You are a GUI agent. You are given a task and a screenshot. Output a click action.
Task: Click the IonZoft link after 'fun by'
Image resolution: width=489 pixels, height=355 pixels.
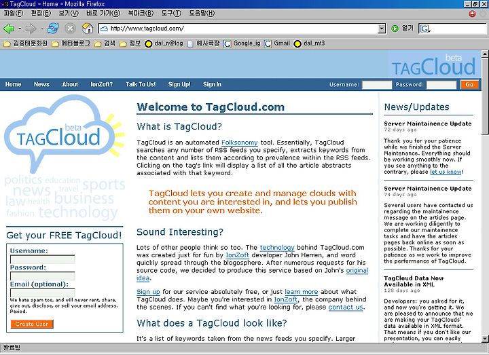237,255
